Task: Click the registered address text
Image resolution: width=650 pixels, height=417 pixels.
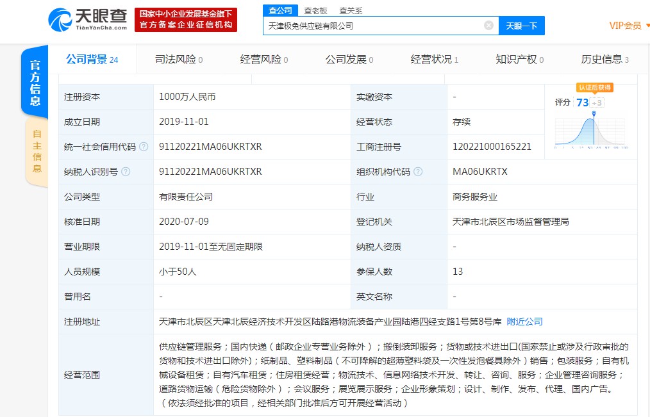Action: coord(330,322)
